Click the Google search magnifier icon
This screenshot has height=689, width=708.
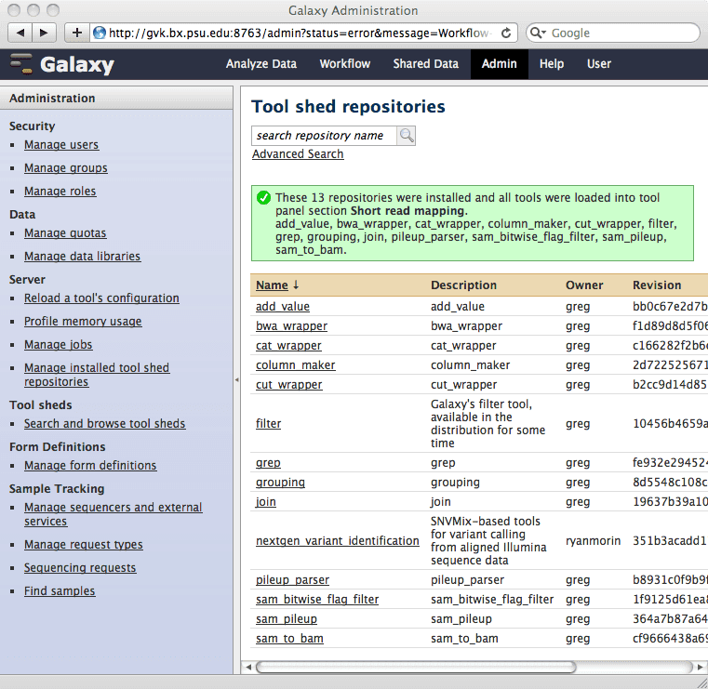point(539,33)
